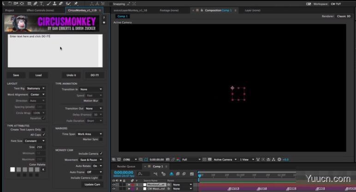The image size is (356, 192).
Task: Select the Unified Camera tool
Action: pos(16,3)
